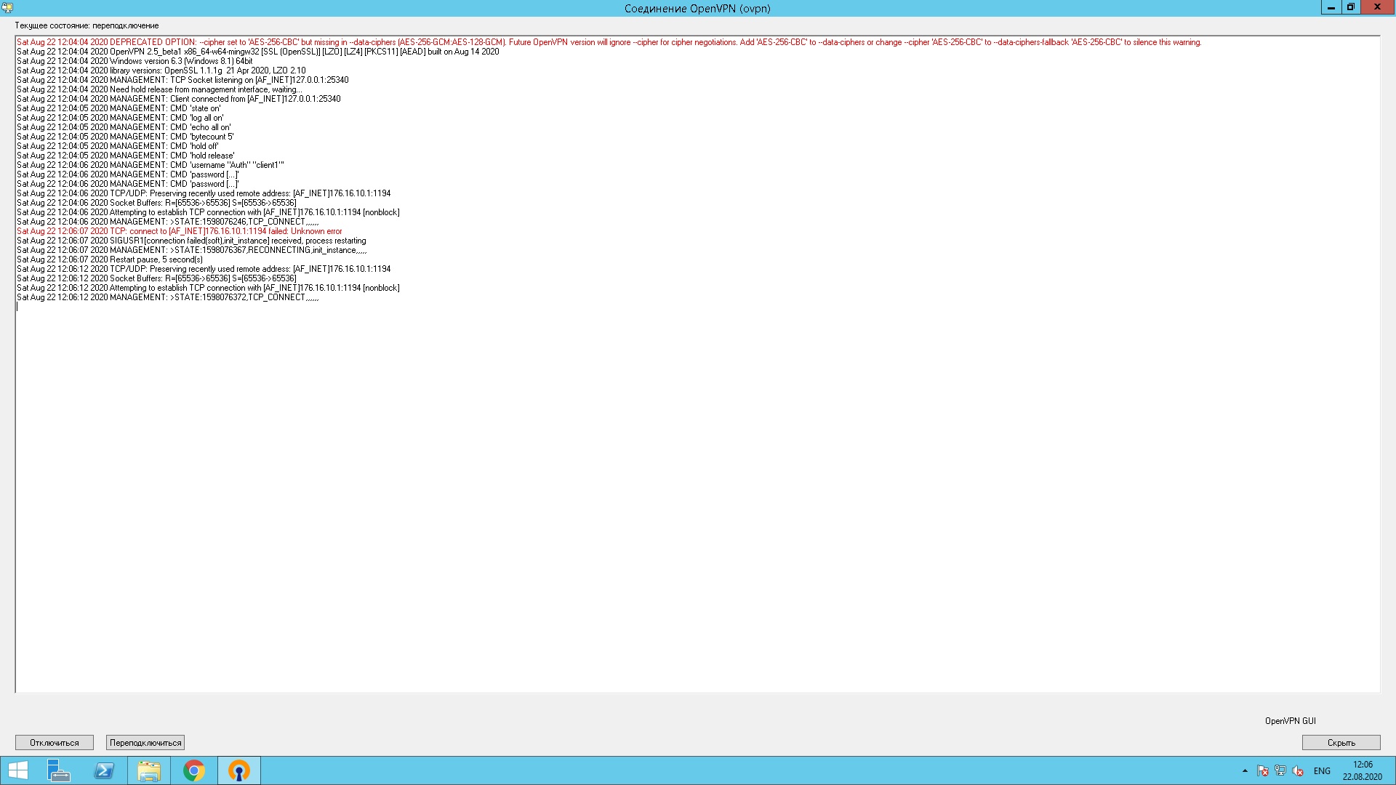Click the Отключиться (Disconnect) button

(55, 742)
